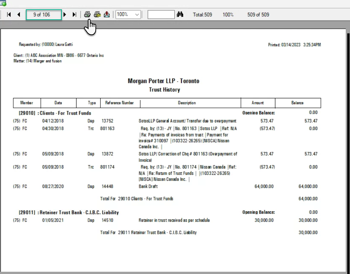The image size is (350, 274).
Task: Click the Amount column header
Action: point(258,103)
